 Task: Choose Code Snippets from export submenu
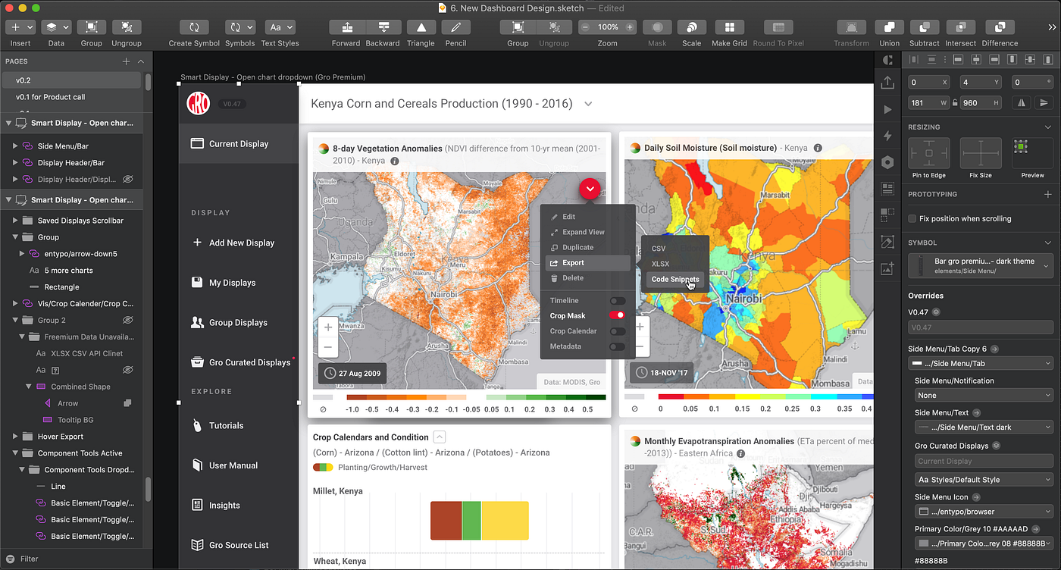point(675,279)
